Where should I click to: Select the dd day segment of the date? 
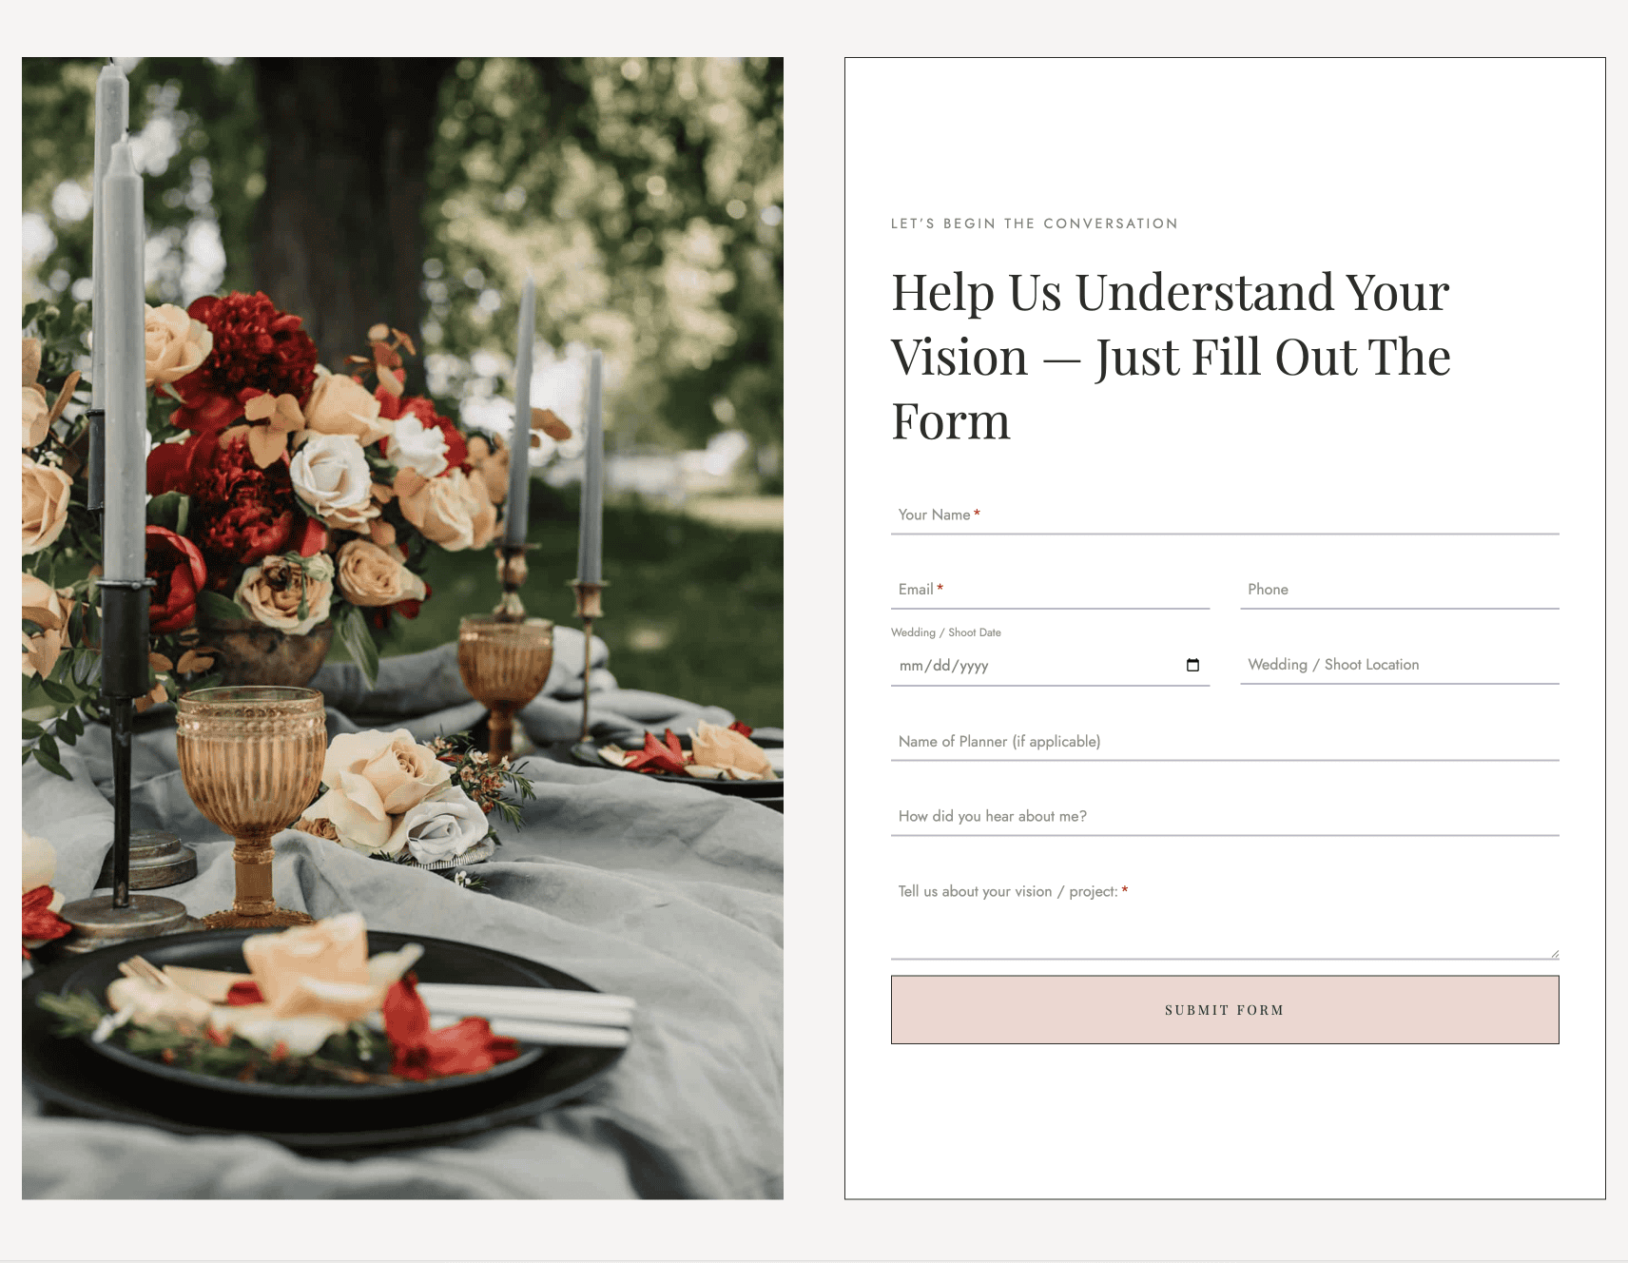click(x=941, y=666)
